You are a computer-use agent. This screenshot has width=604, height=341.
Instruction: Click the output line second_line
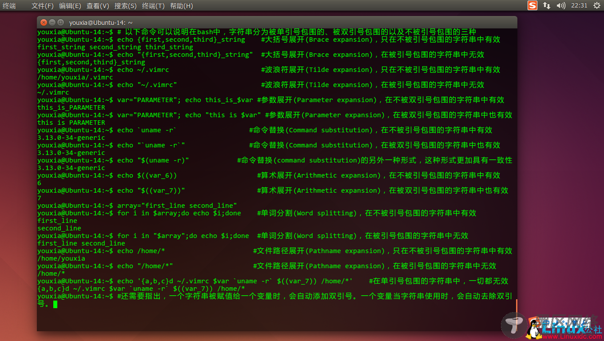pyautogui.click(x=59, y=228)
